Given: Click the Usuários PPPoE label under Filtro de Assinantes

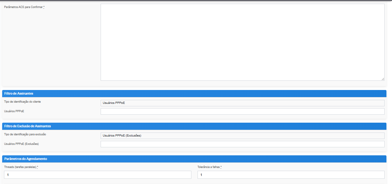Looking at the screenshot, I should pos(14,111).
